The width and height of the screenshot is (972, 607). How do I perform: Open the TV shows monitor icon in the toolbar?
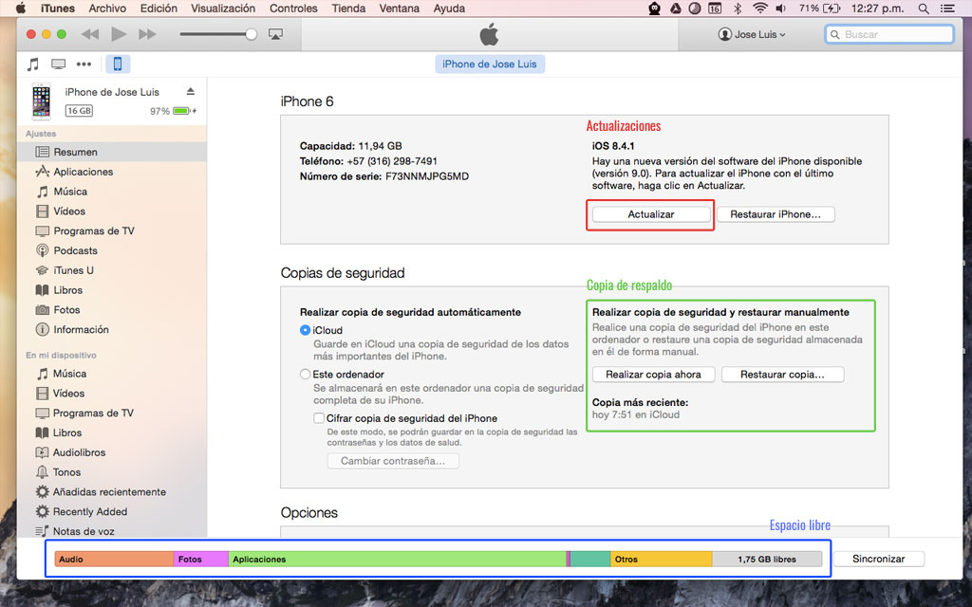[x=58, y=64]
